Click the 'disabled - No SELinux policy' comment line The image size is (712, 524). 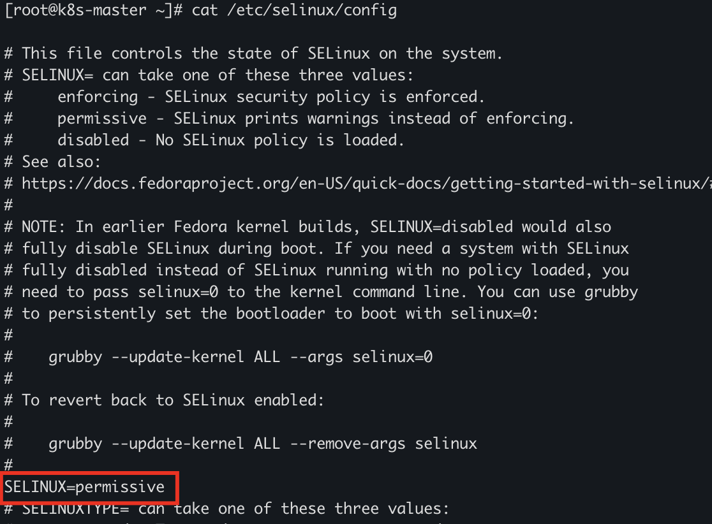[231, 140]
